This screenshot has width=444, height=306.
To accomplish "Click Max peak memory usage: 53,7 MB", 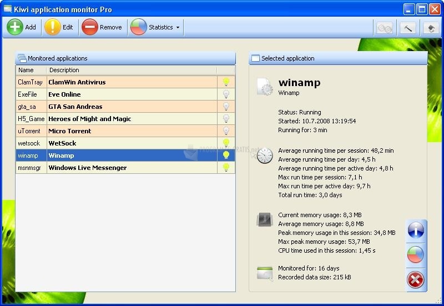I will click(324, 242).
